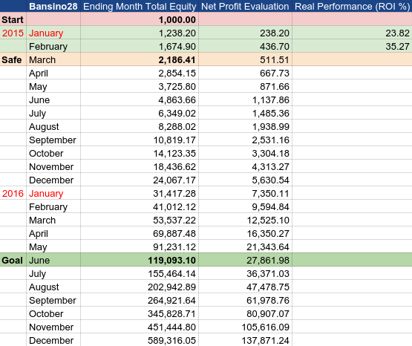Select the red 2016 year label
412x346 pixels.
[x=13, y=194]
